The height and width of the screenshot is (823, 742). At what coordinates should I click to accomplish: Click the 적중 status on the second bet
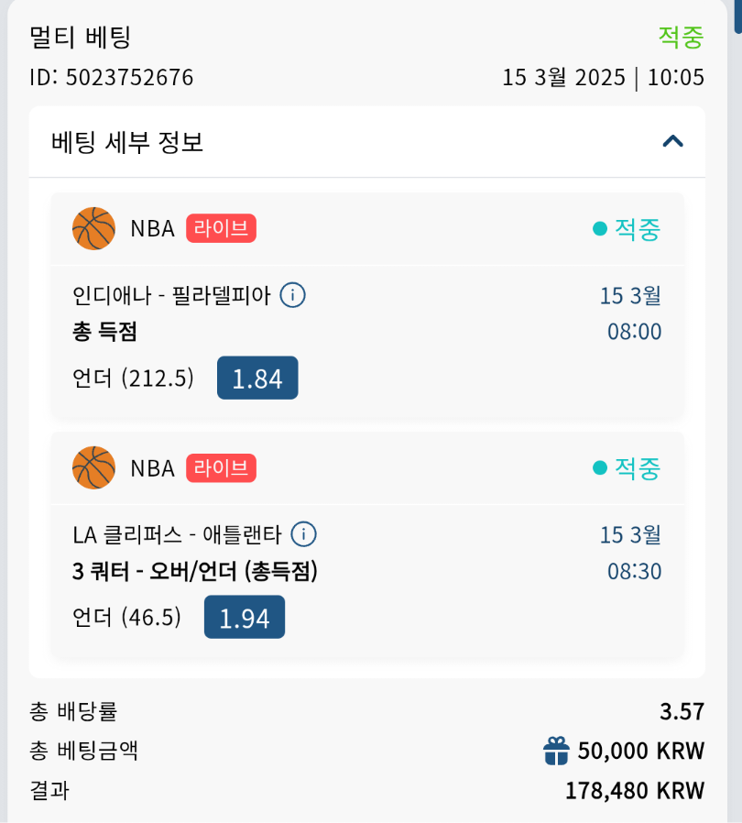click(x=637, y=467)
